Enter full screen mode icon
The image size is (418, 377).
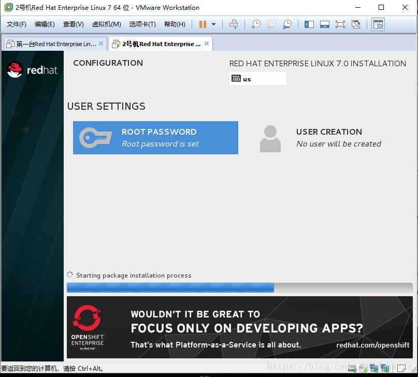pos(340,24)
